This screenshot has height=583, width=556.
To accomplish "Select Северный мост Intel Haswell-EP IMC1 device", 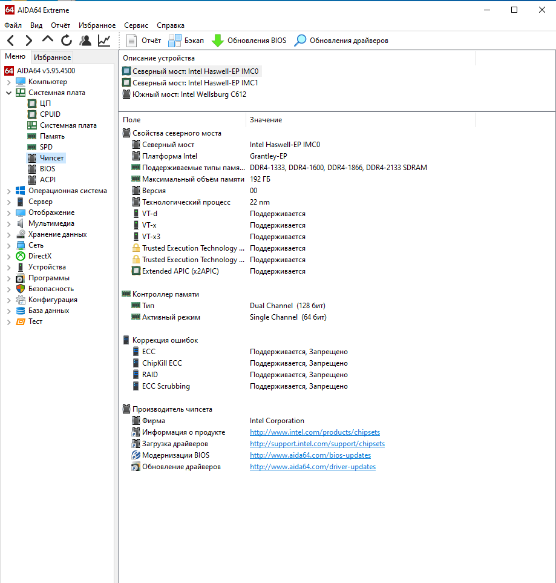I will click(191, 82).
